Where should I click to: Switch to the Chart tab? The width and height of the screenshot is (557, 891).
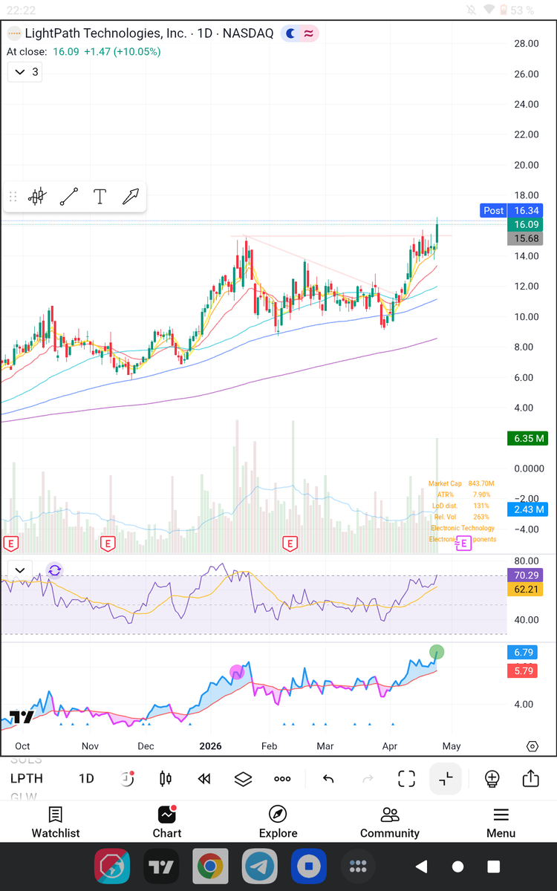pos(167,823)
